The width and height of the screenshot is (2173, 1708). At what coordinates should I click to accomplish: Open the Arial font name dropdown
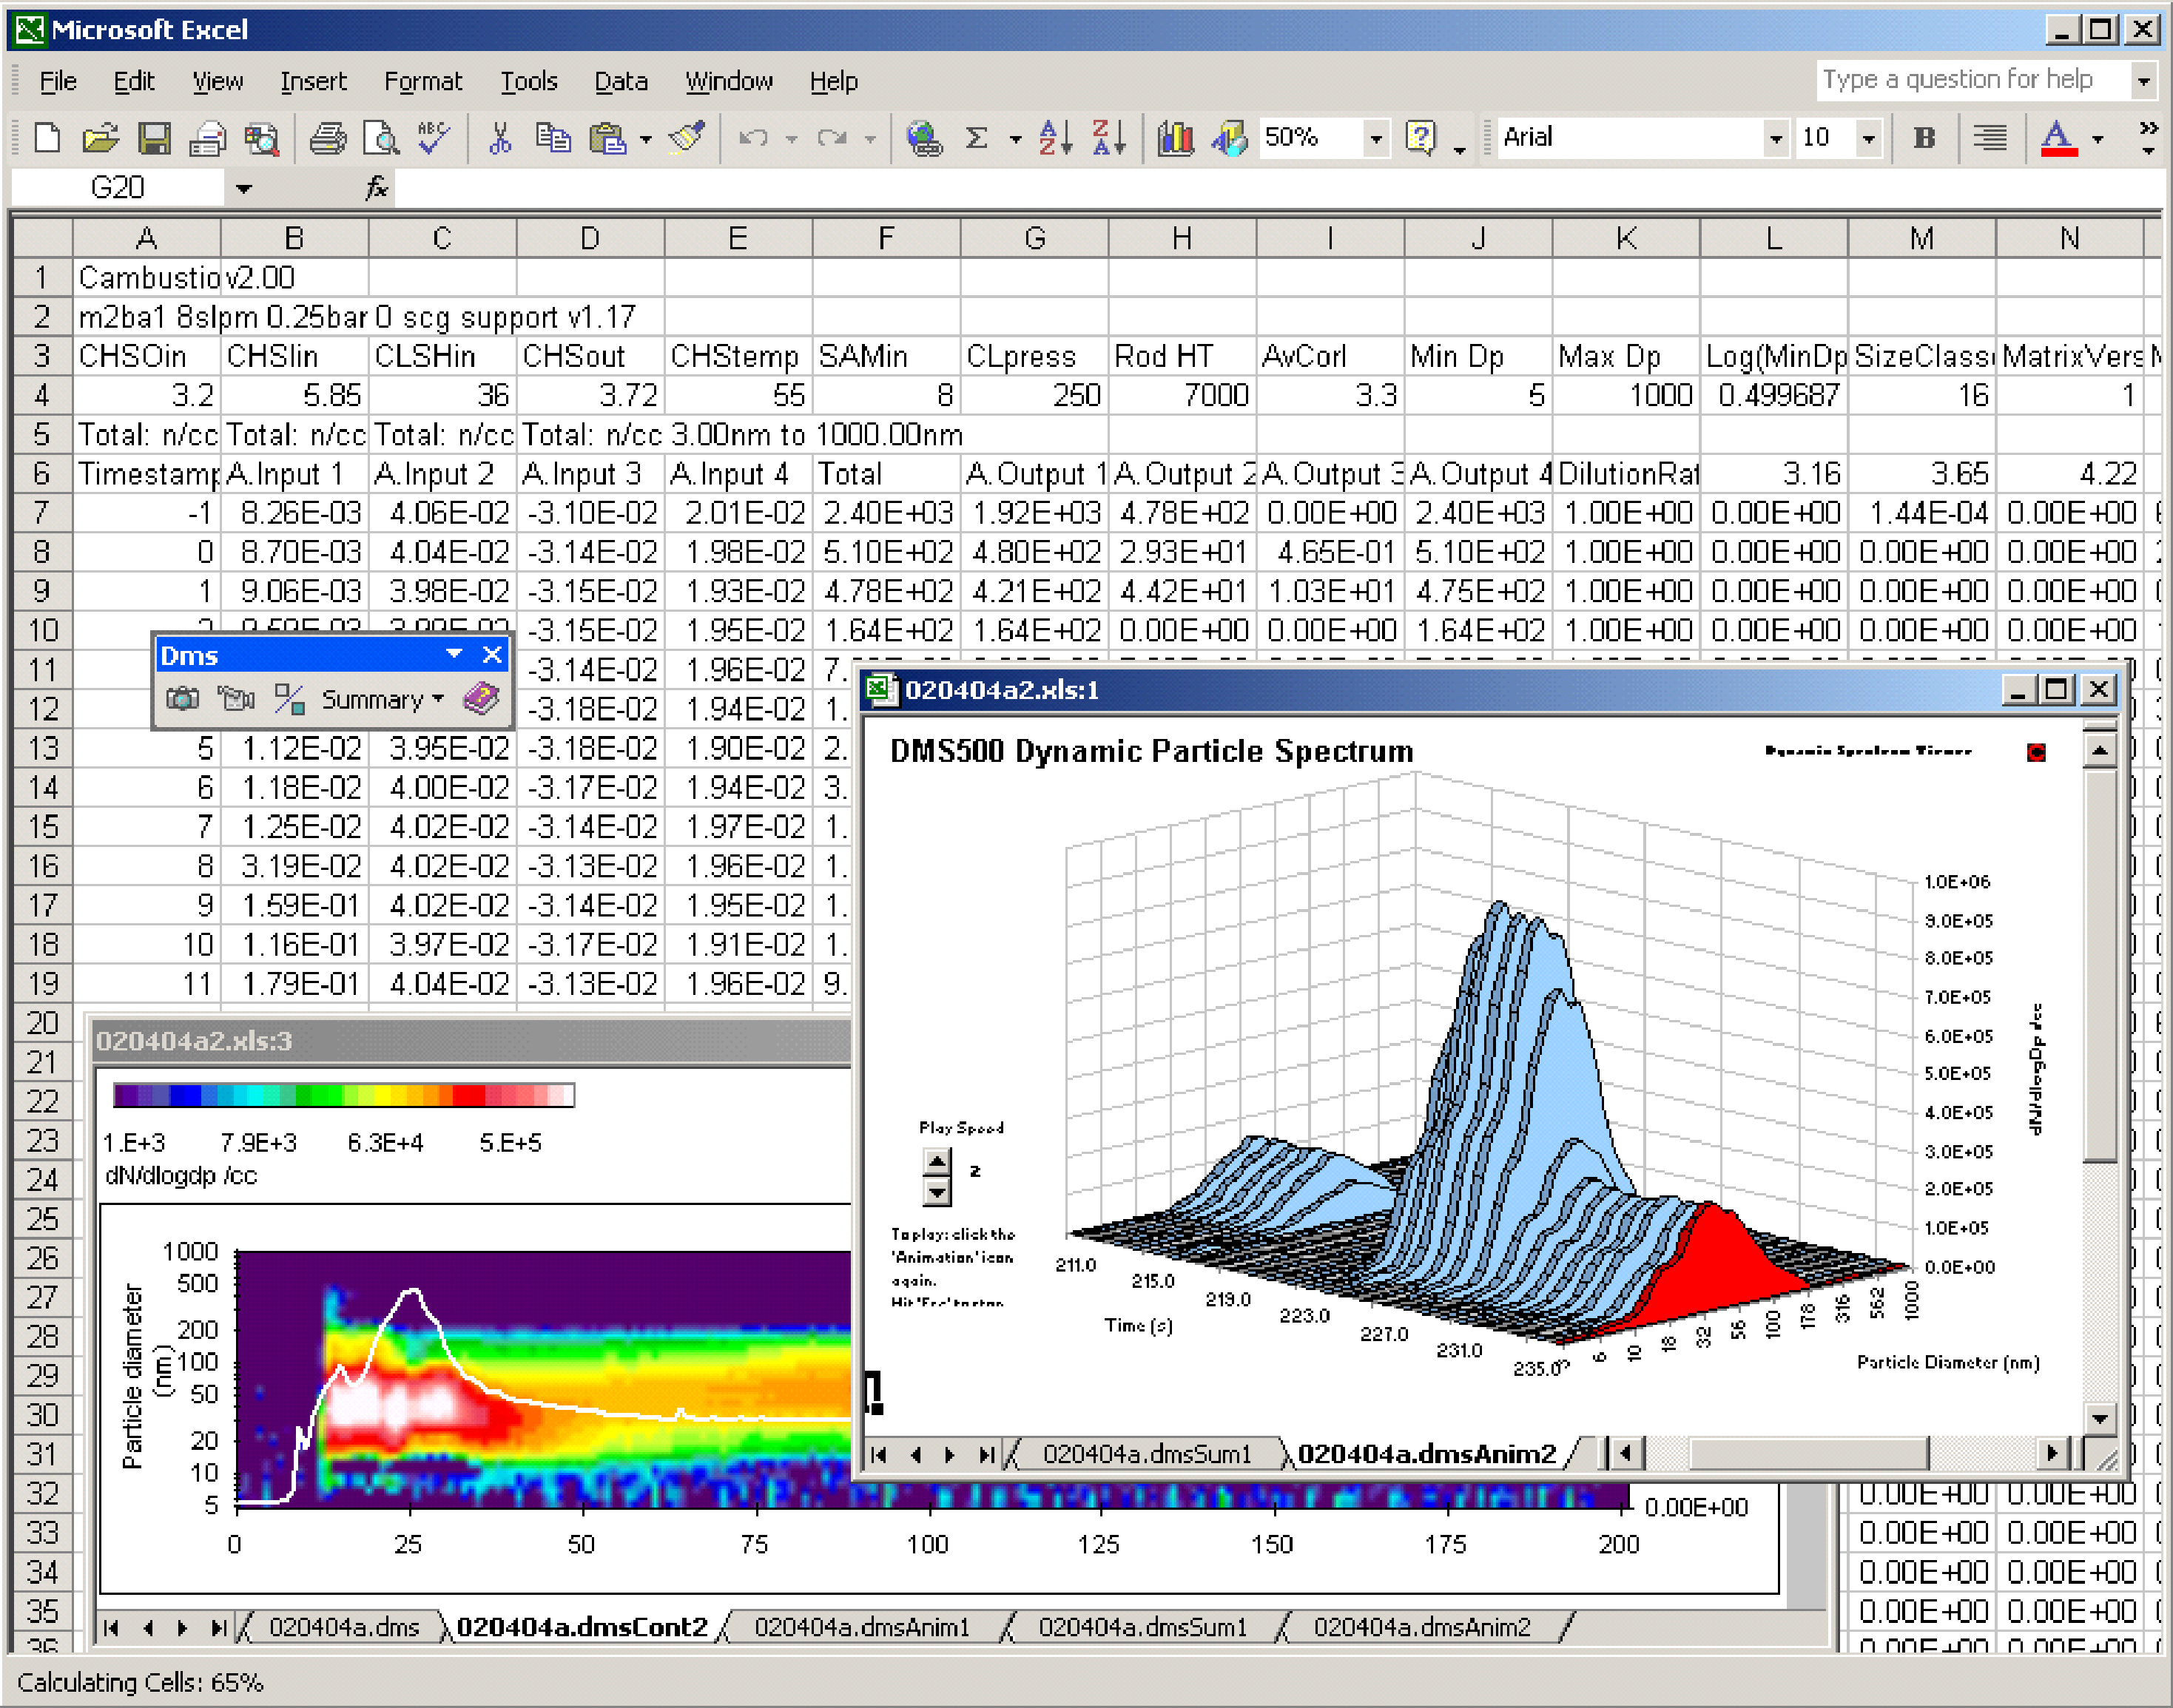[1776, 138]
